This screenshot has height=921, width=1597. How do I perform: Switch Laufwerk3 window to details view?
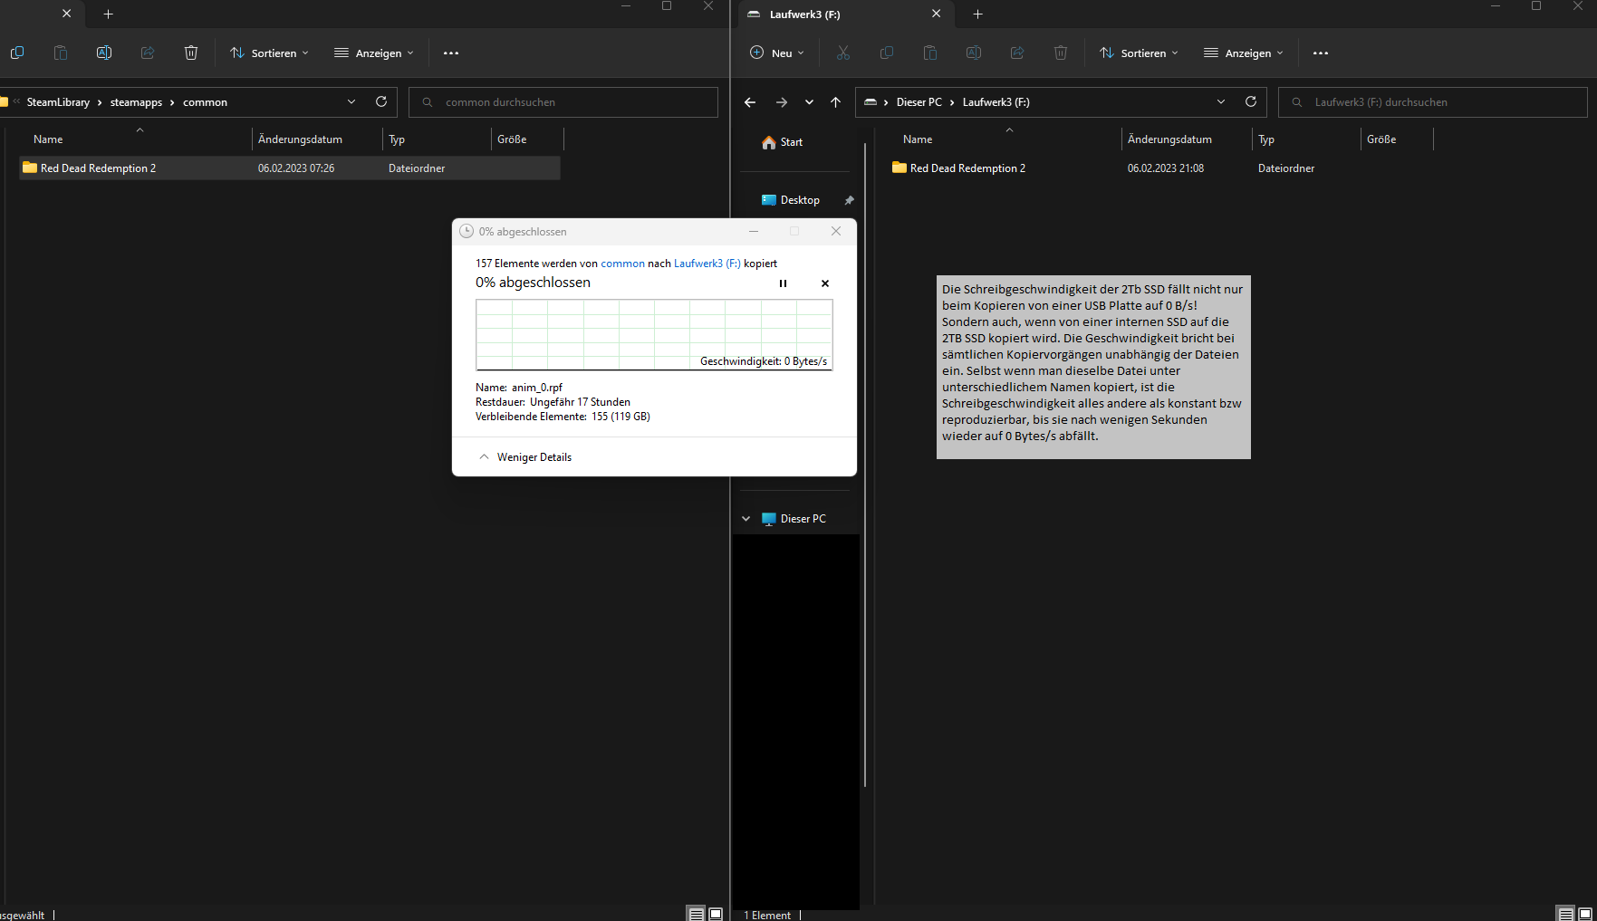(1566, 914)
